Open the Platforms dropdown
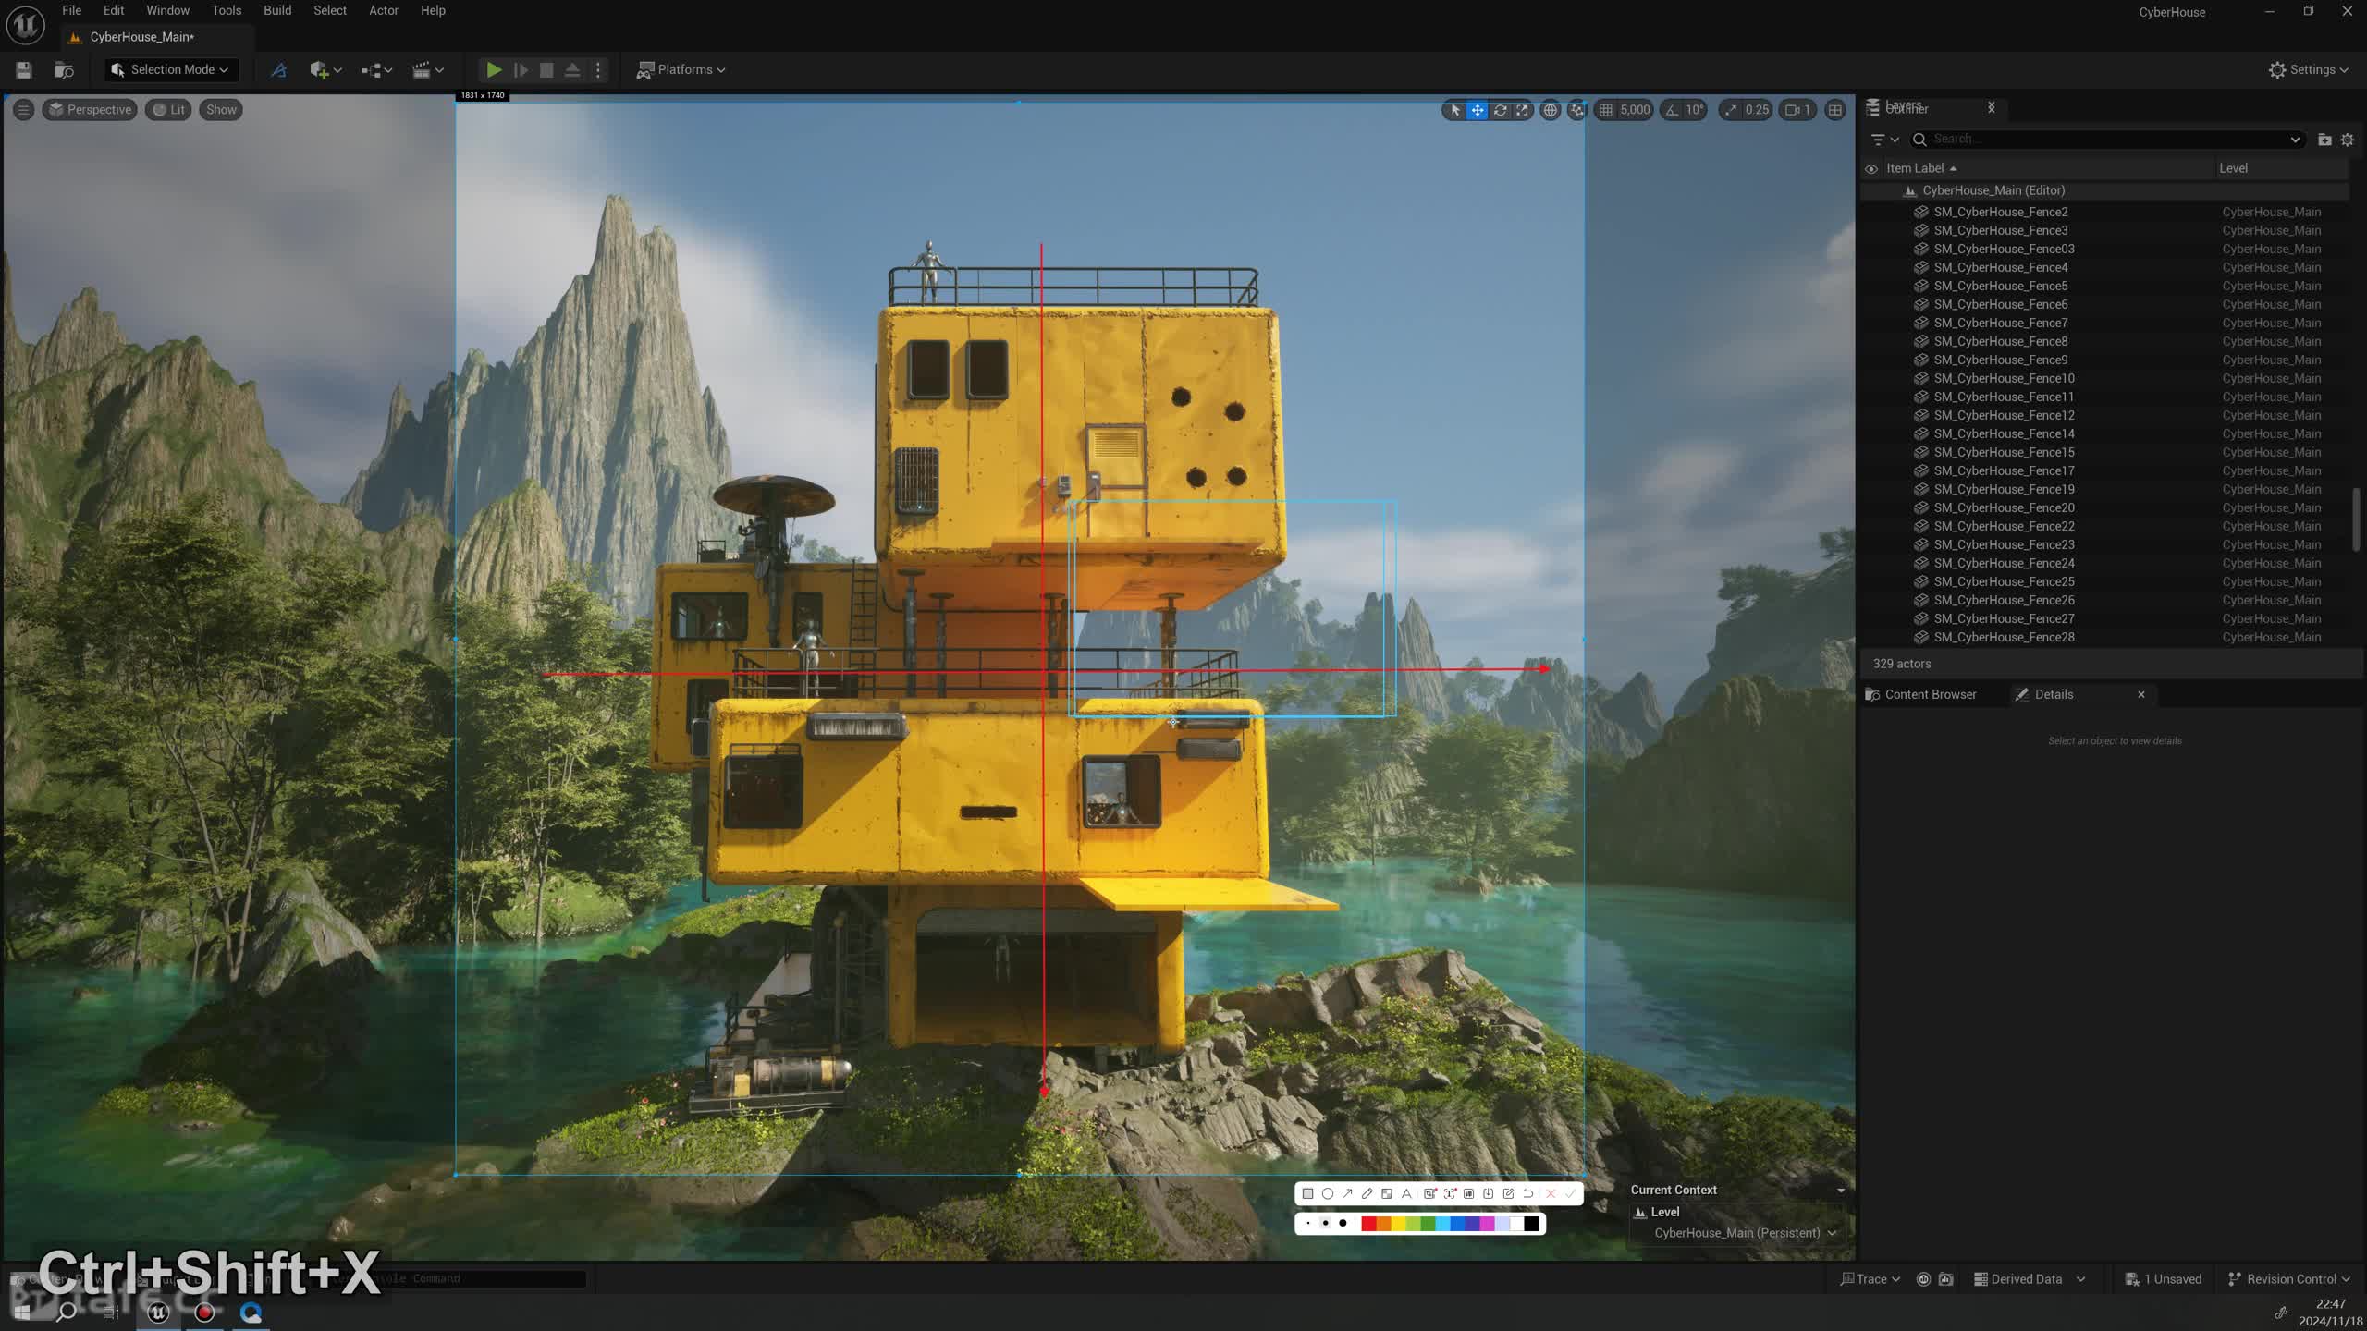This screenshot has width=2367, height=1331. [681, 70]
